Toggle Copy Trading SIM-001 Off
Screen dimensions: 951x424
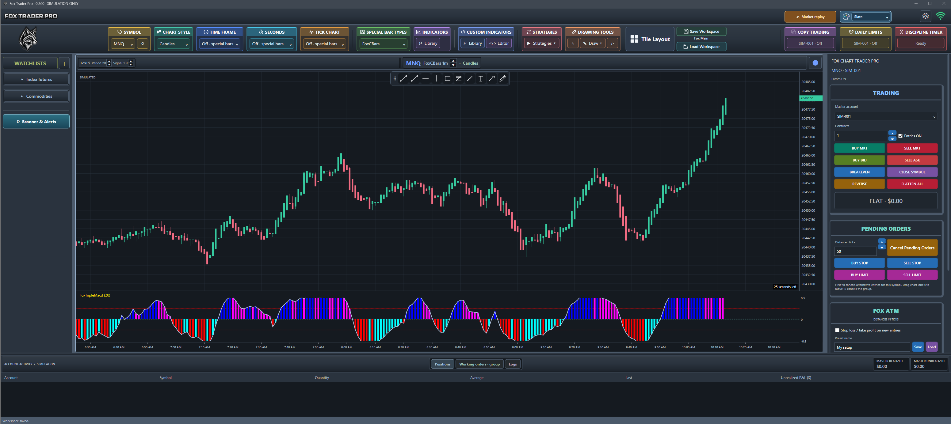tap(810, 43)
